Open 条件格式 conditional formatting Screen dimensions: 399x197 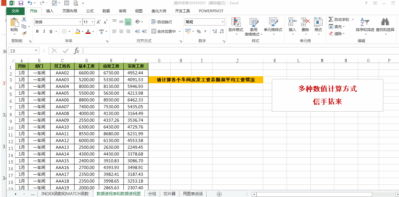pos(236,26)
